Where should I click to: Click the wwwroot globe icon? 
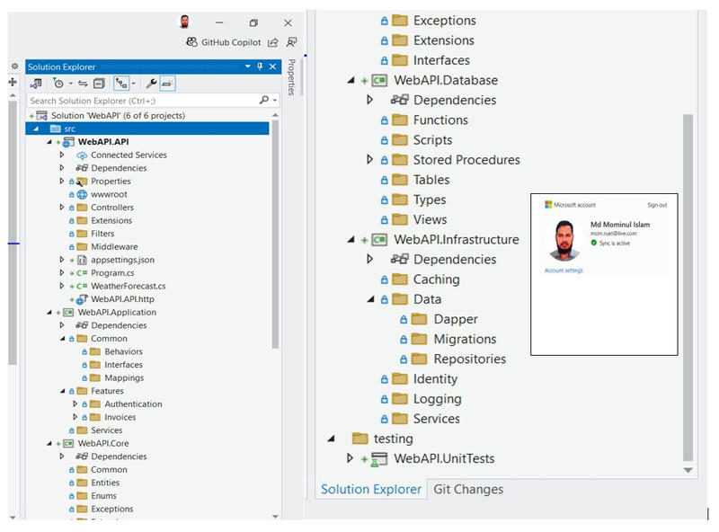(x=82, y=194)
